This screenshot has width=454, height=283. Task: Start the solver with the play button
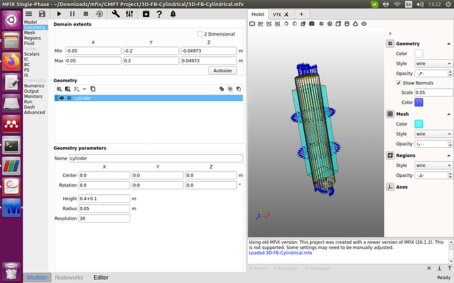(59, 14)
